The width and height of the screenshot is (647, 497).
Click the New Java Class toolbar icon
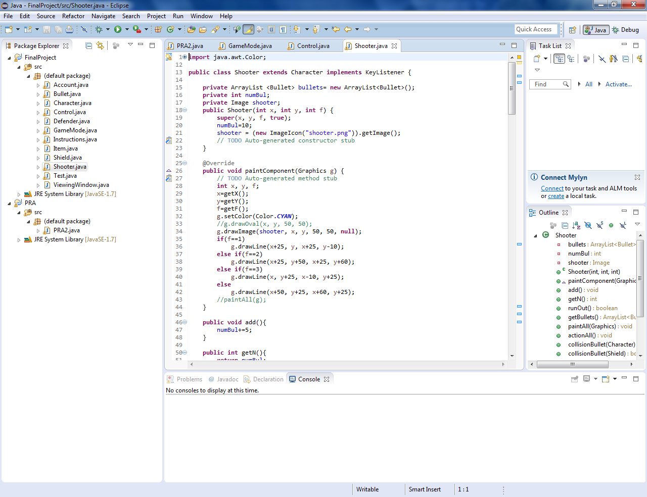170,30
